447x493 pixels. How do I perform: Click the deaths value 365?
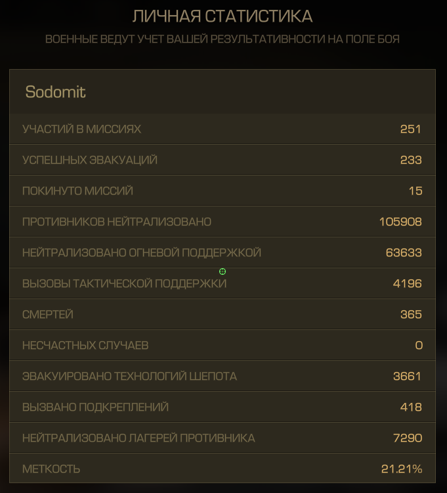pyautogui.click(x=411, y=314)
